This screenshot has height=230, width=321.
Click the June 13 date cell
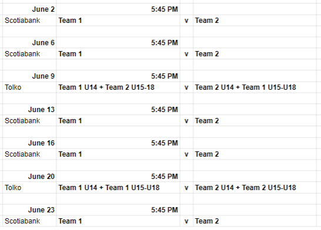pos(29,110)
